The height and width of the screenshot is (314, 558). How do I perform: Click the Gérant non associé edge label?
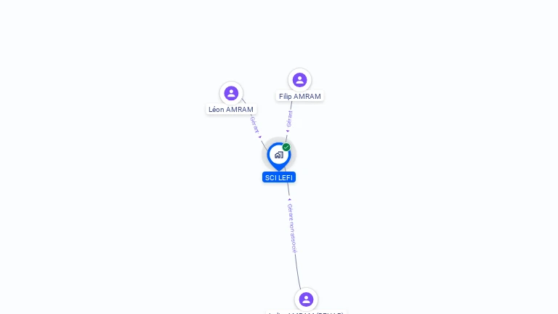coord(292,228)
